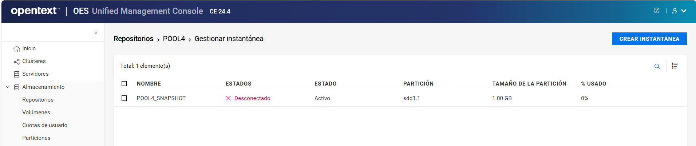Screen dimensions: 696x146
Task: Click the help question mark icon
Action: 656,11
